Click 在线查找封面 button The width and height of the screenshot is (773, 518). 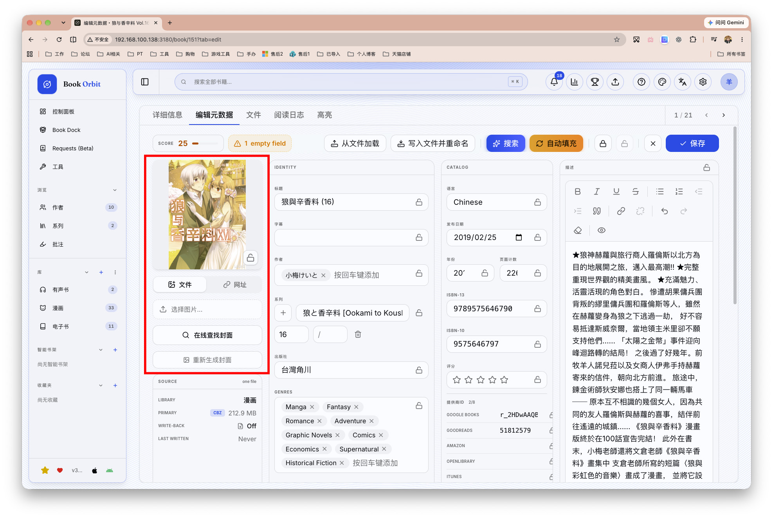pyautogui.click(x=207, y=335)
